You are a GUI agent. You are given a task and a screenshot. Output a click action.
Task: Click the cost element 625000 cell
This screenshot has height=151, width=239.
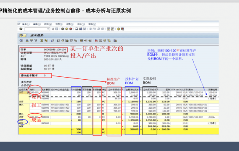coord(45,111)
